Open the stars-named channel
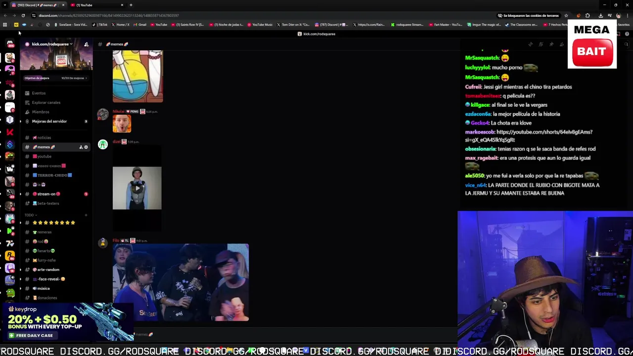Image resolution: width=633 pixels, height=356 pixels. coord(56,222)
